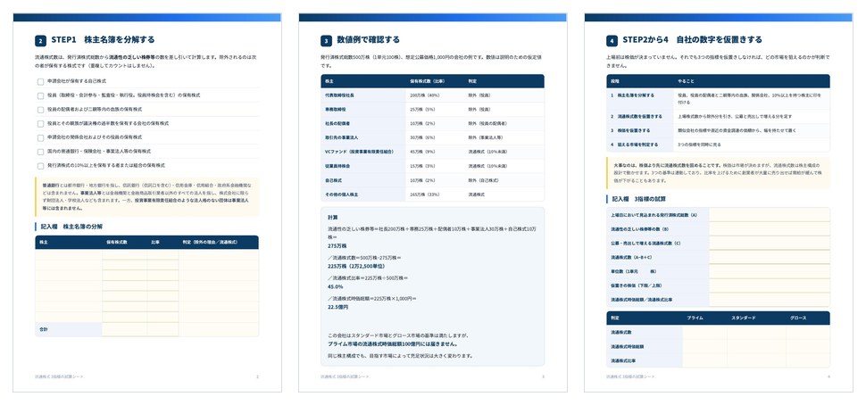
Task: Click the グロース column header
Action: tap(797, 318)
